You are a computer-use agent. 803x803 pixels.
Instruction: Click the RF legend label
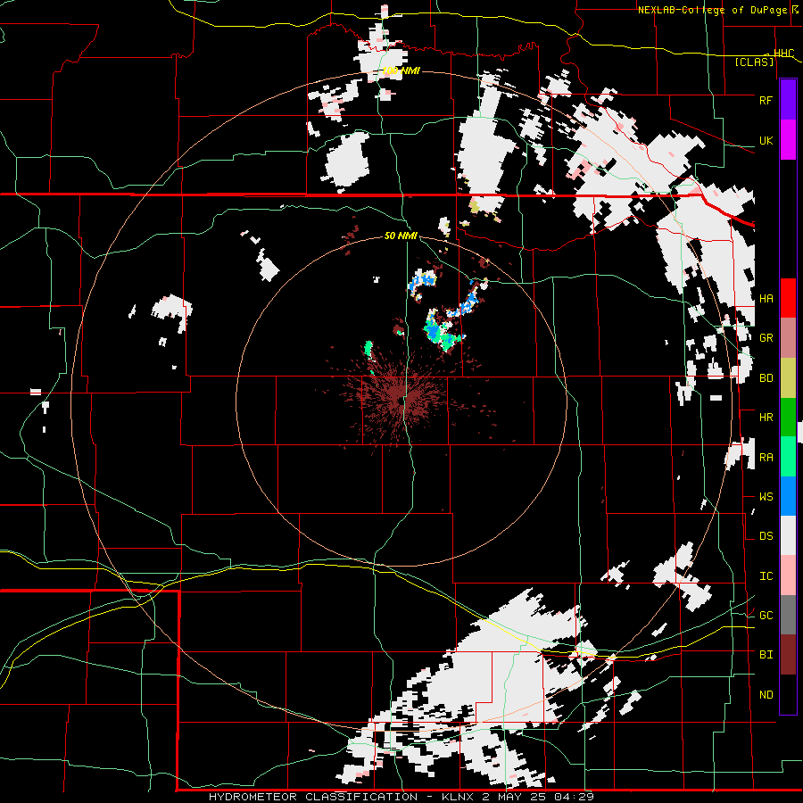pos(766,100)
